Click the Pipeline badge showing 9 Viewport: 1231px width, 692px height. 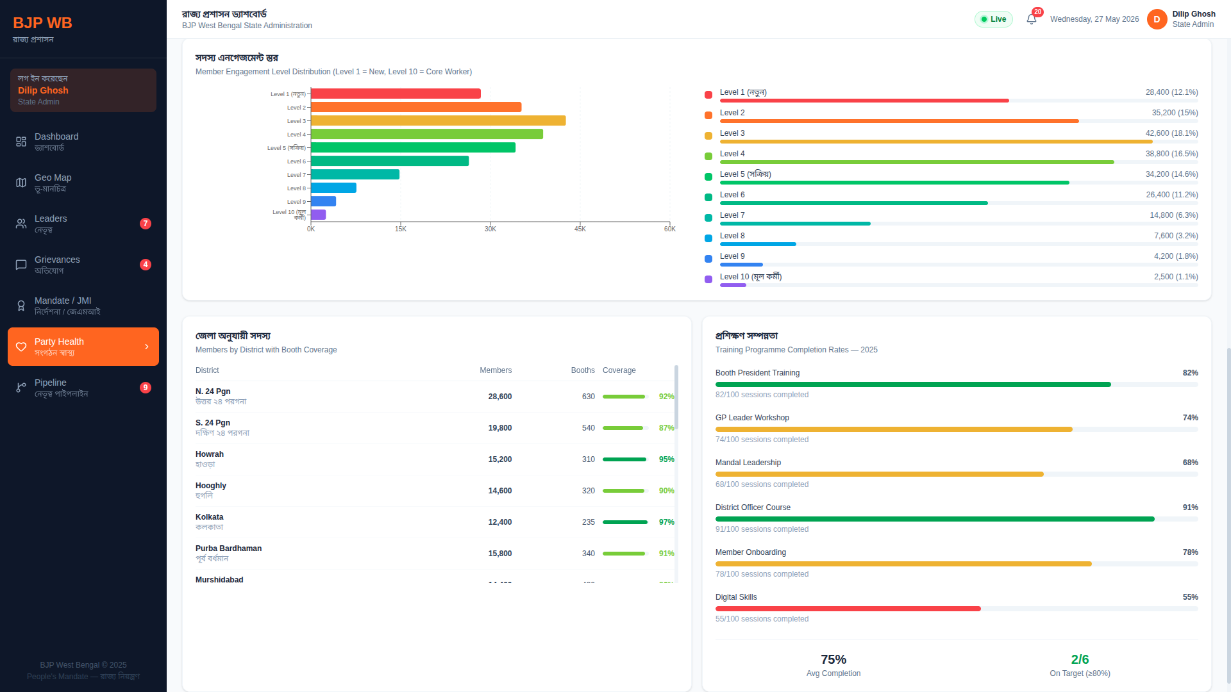[146, 388]
